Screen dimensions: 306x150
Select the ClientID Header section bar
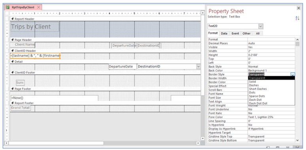[106, 51]
